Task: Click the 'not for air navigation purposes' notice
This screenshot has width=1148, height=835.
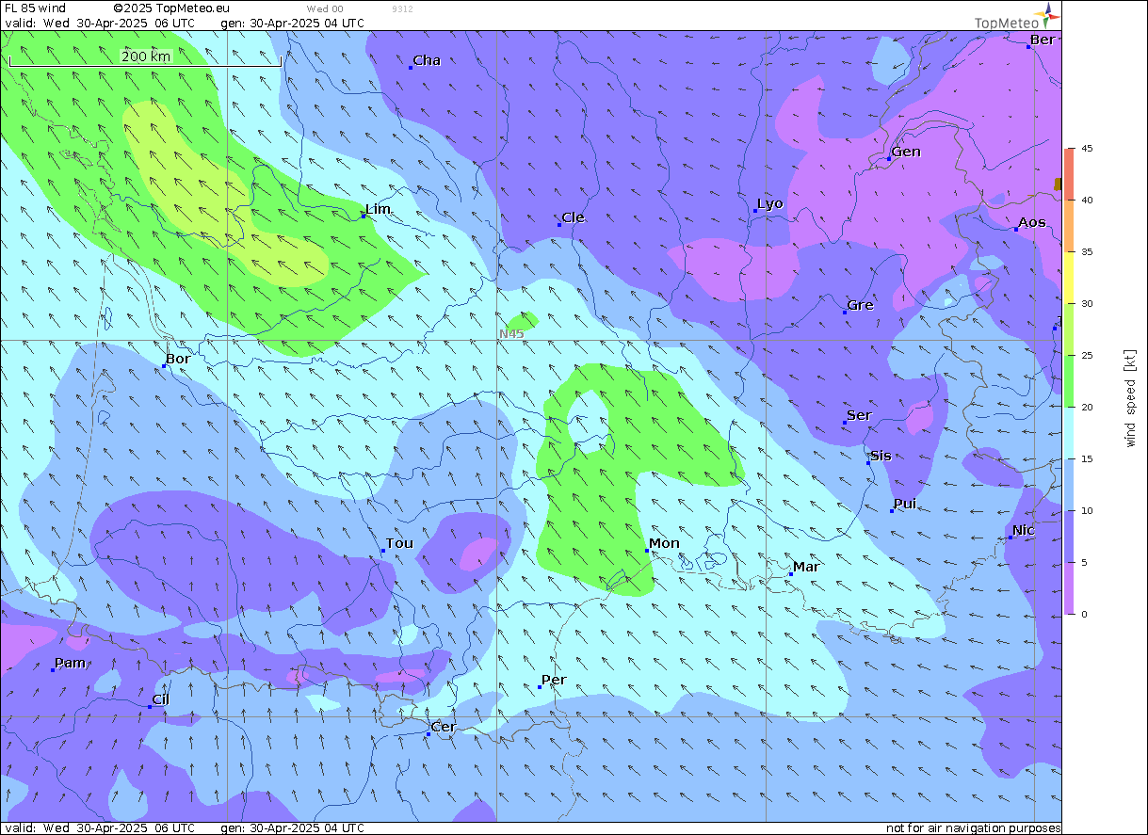Action: (x=973, y=828)
